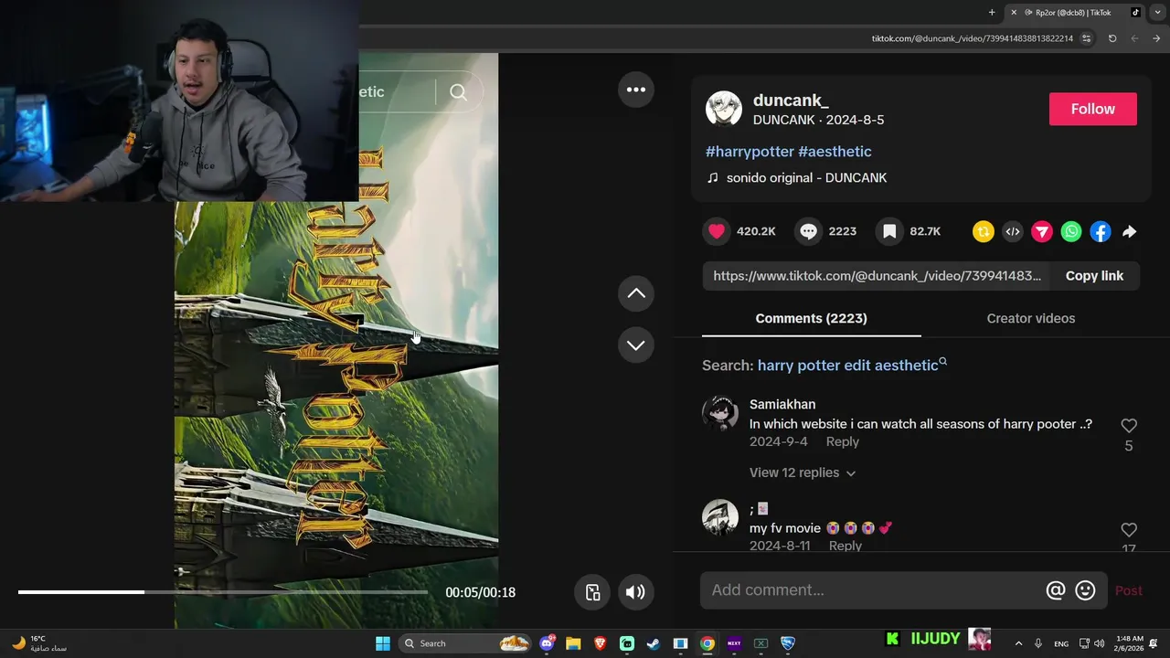Open the three-dots more options menu on video
The height and width of the screenshot is (658, 1170).
pyautogui.click(x=636, y=90)
